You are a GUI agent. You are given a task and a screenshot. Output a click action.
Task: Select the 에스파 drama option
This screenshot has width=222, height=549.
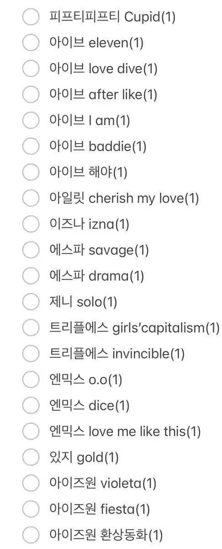click(x=31, y=276)
